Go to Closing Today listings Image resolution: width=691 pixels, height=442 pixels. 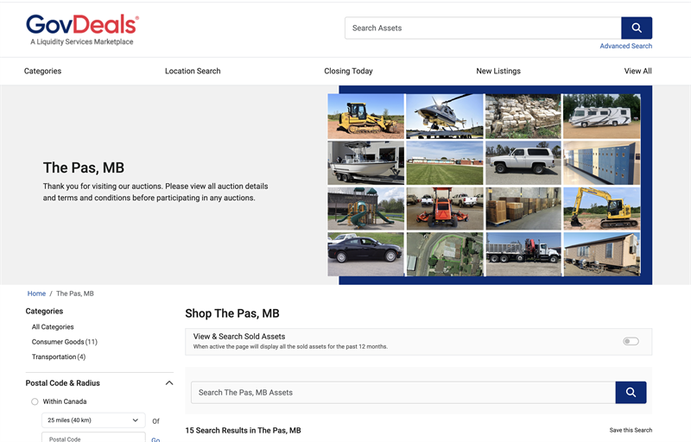coord(348,71)
